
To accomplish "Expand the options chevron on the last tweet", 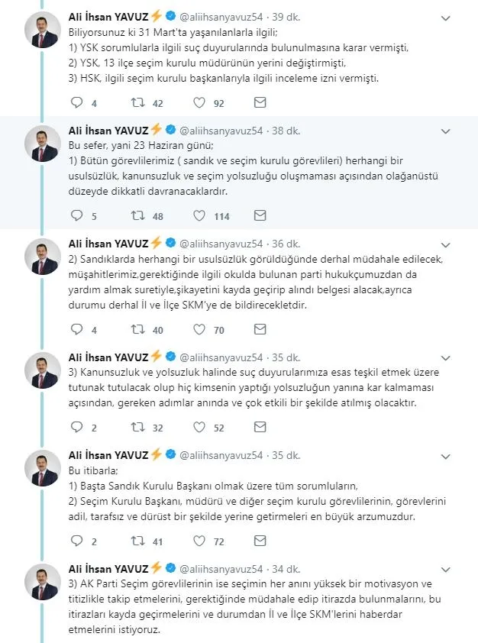I will coord(447,569).
